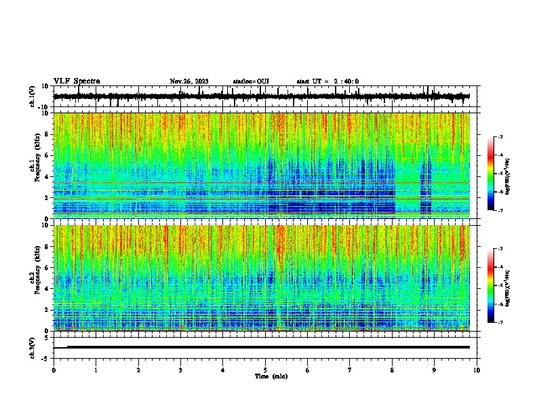Pick the ch.1 spectrogram color scale bar
Screen dimensions: 537x415
click(490, 174)
